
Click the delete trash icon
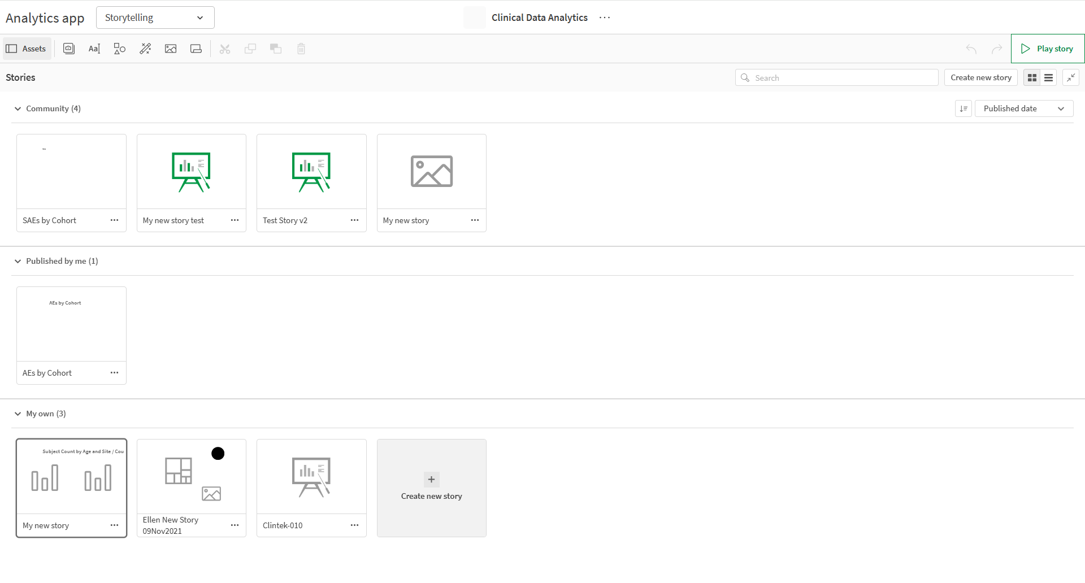[x=301, y=49]
